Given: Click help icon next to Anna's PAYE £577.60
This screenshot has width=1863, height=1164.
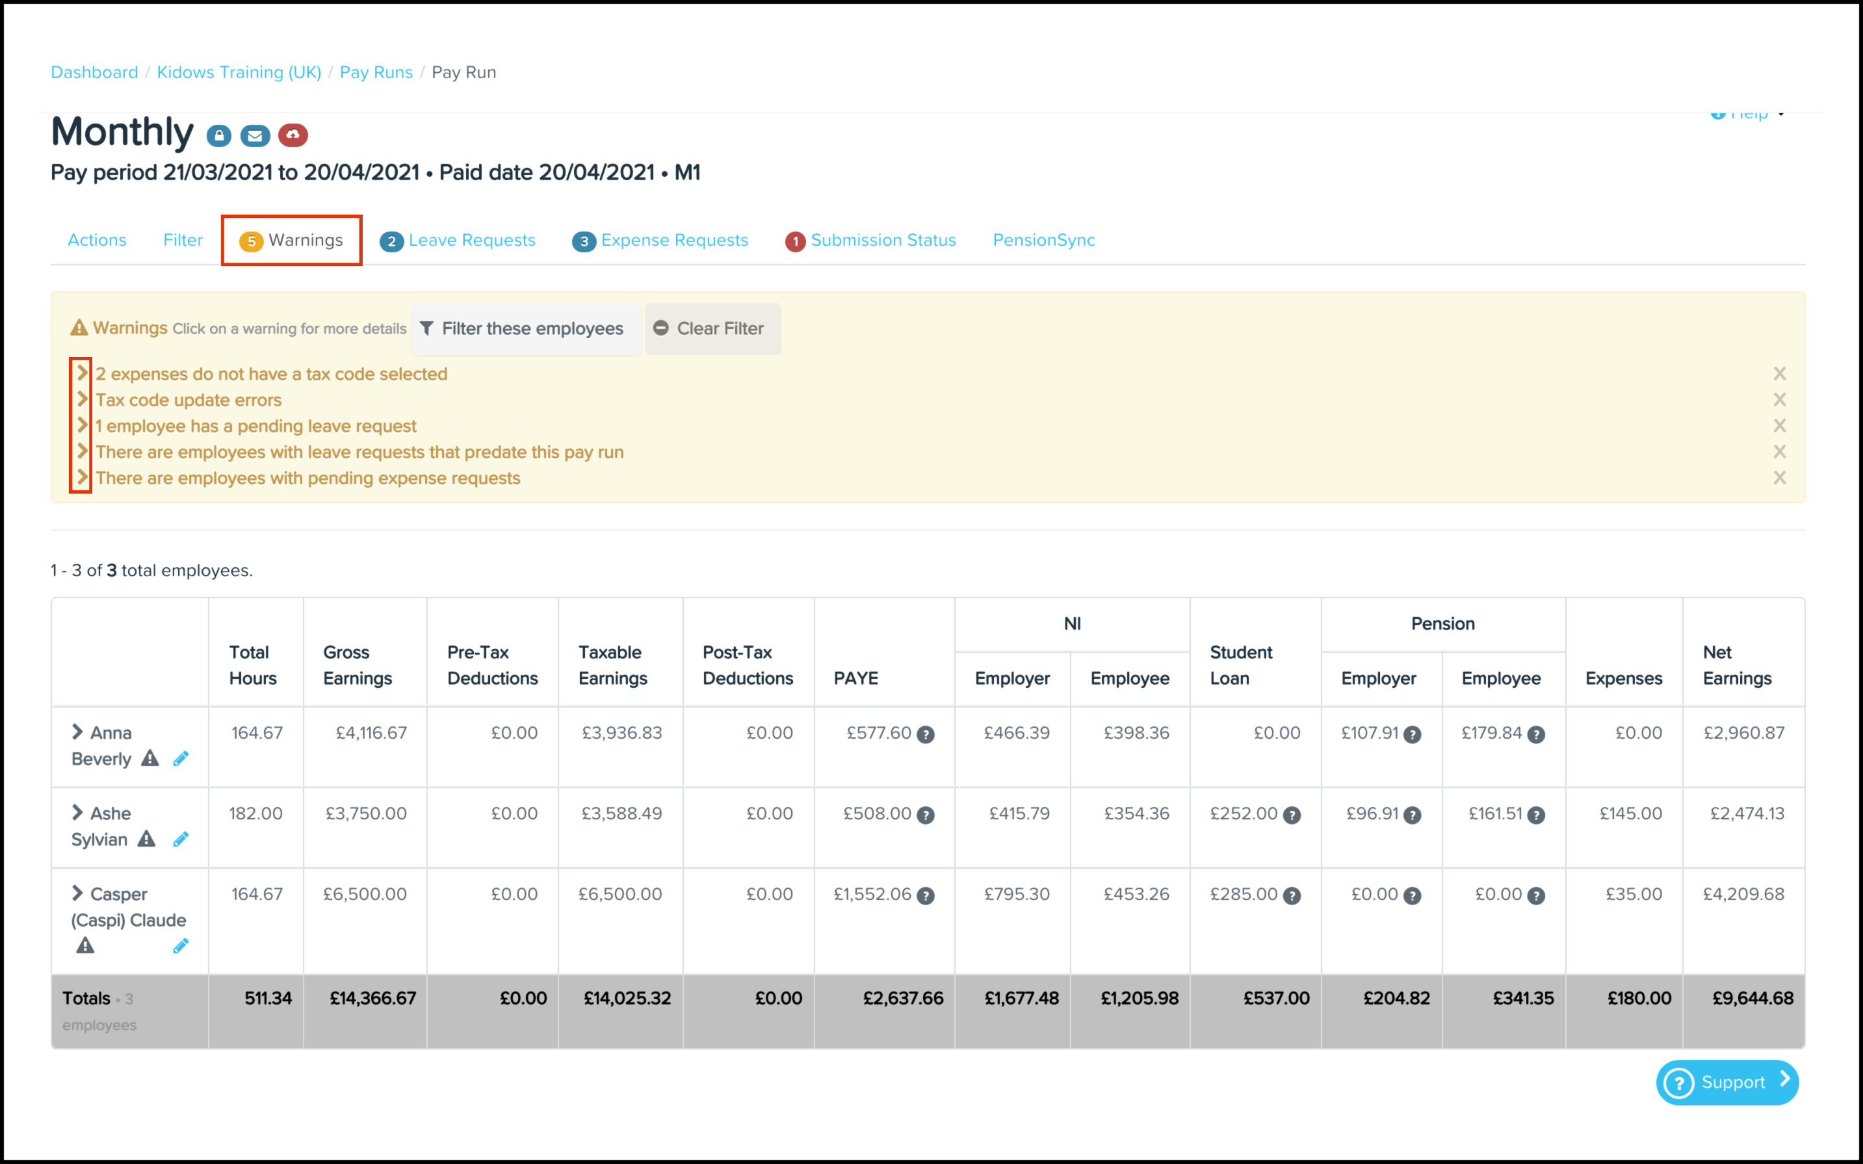Looking at the screenshot, I should (926, 734).
